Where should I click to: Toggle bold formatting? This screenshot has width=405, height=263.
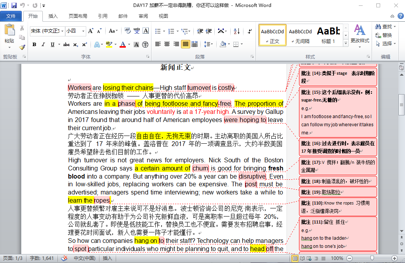tap(34, 45)
